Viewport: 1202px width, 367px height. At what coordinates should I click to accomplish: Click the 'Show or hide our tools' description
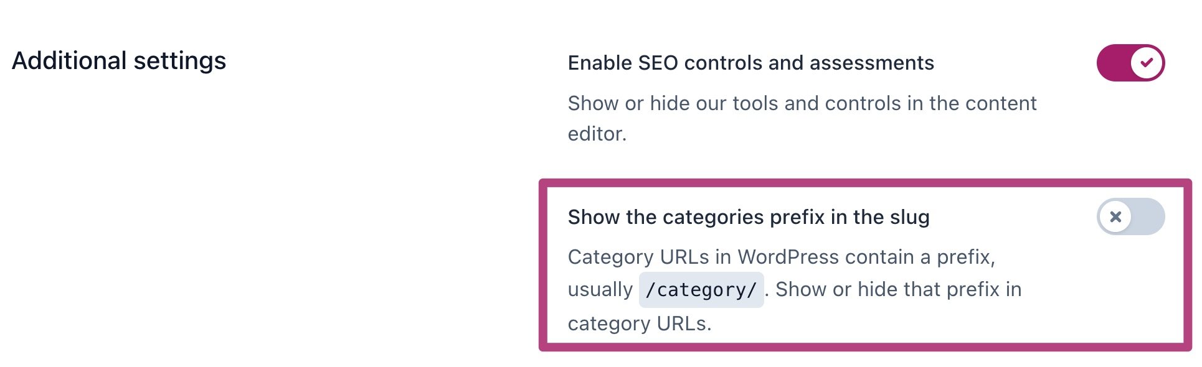pyautogui.click(x=802, y=103)
